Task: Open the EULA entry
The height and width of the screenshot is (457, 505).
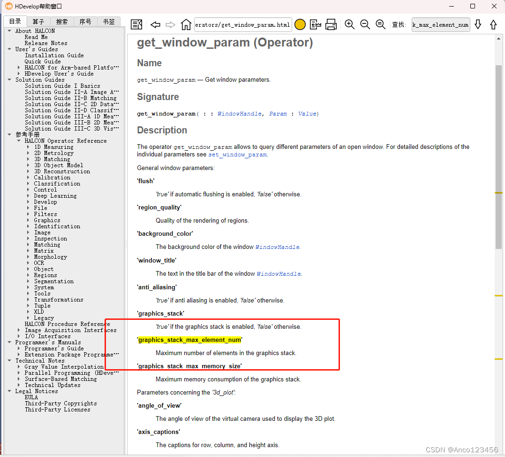Action: [x=31, y=397]
